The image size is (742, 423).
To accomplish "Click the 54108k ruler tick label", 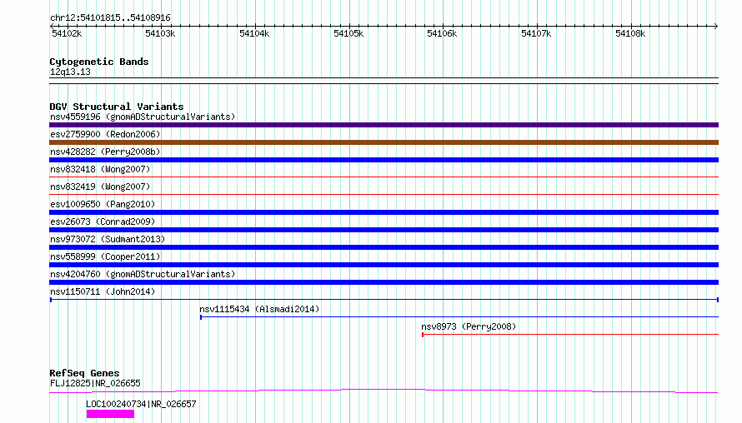I will 630,33.
